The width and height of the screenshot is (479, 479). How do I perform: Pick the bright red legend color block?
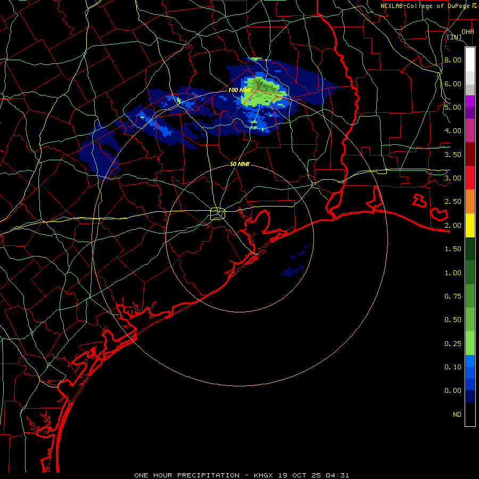pos(470,178)
